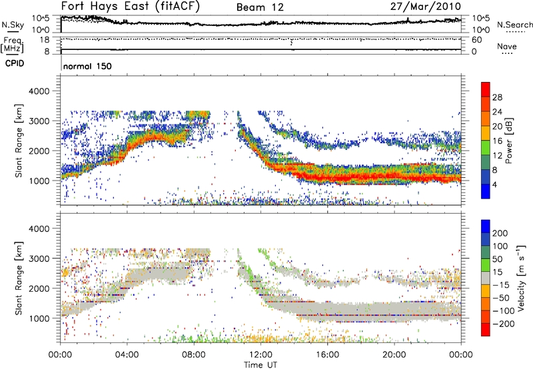
Task: Click the 'Velocity [m s-1]' colorbar title
Action: click(x=521, y=278)
